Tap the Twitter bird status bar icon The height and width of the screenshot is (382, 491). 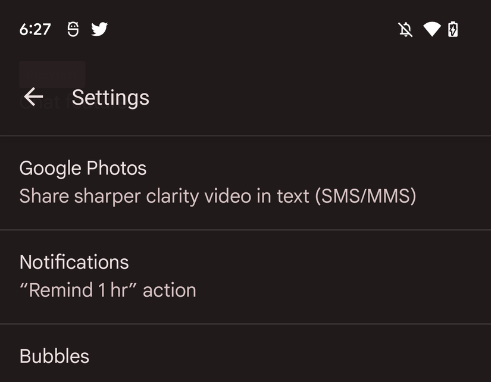point(99,29)
